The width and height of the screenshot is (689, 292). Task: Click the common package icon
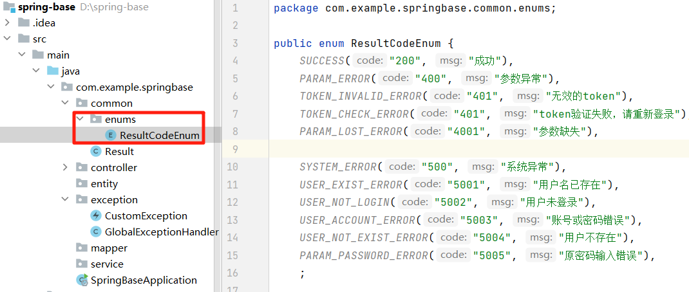tap(82, 103)
